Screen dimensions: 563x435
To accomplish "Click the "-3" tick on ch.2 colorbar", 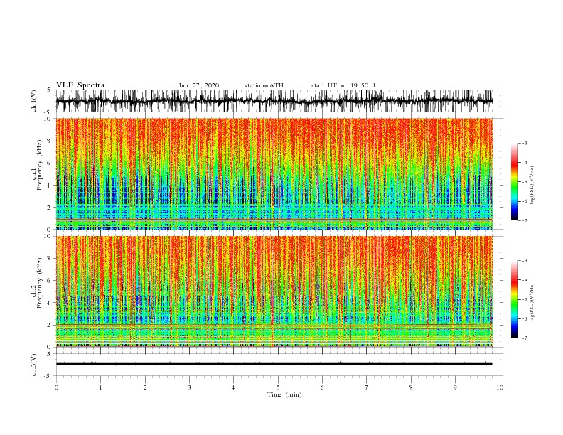I will (524, 261).
